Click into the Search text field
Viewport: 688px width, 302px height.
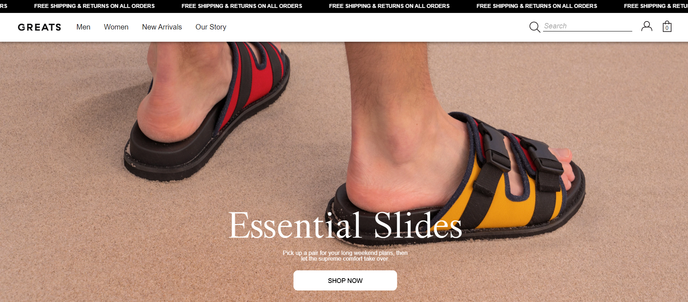pos(588,26)
